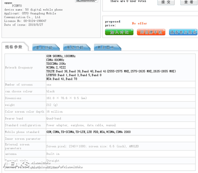Click 'Mobile phone standard' row label

pos(22,132)
